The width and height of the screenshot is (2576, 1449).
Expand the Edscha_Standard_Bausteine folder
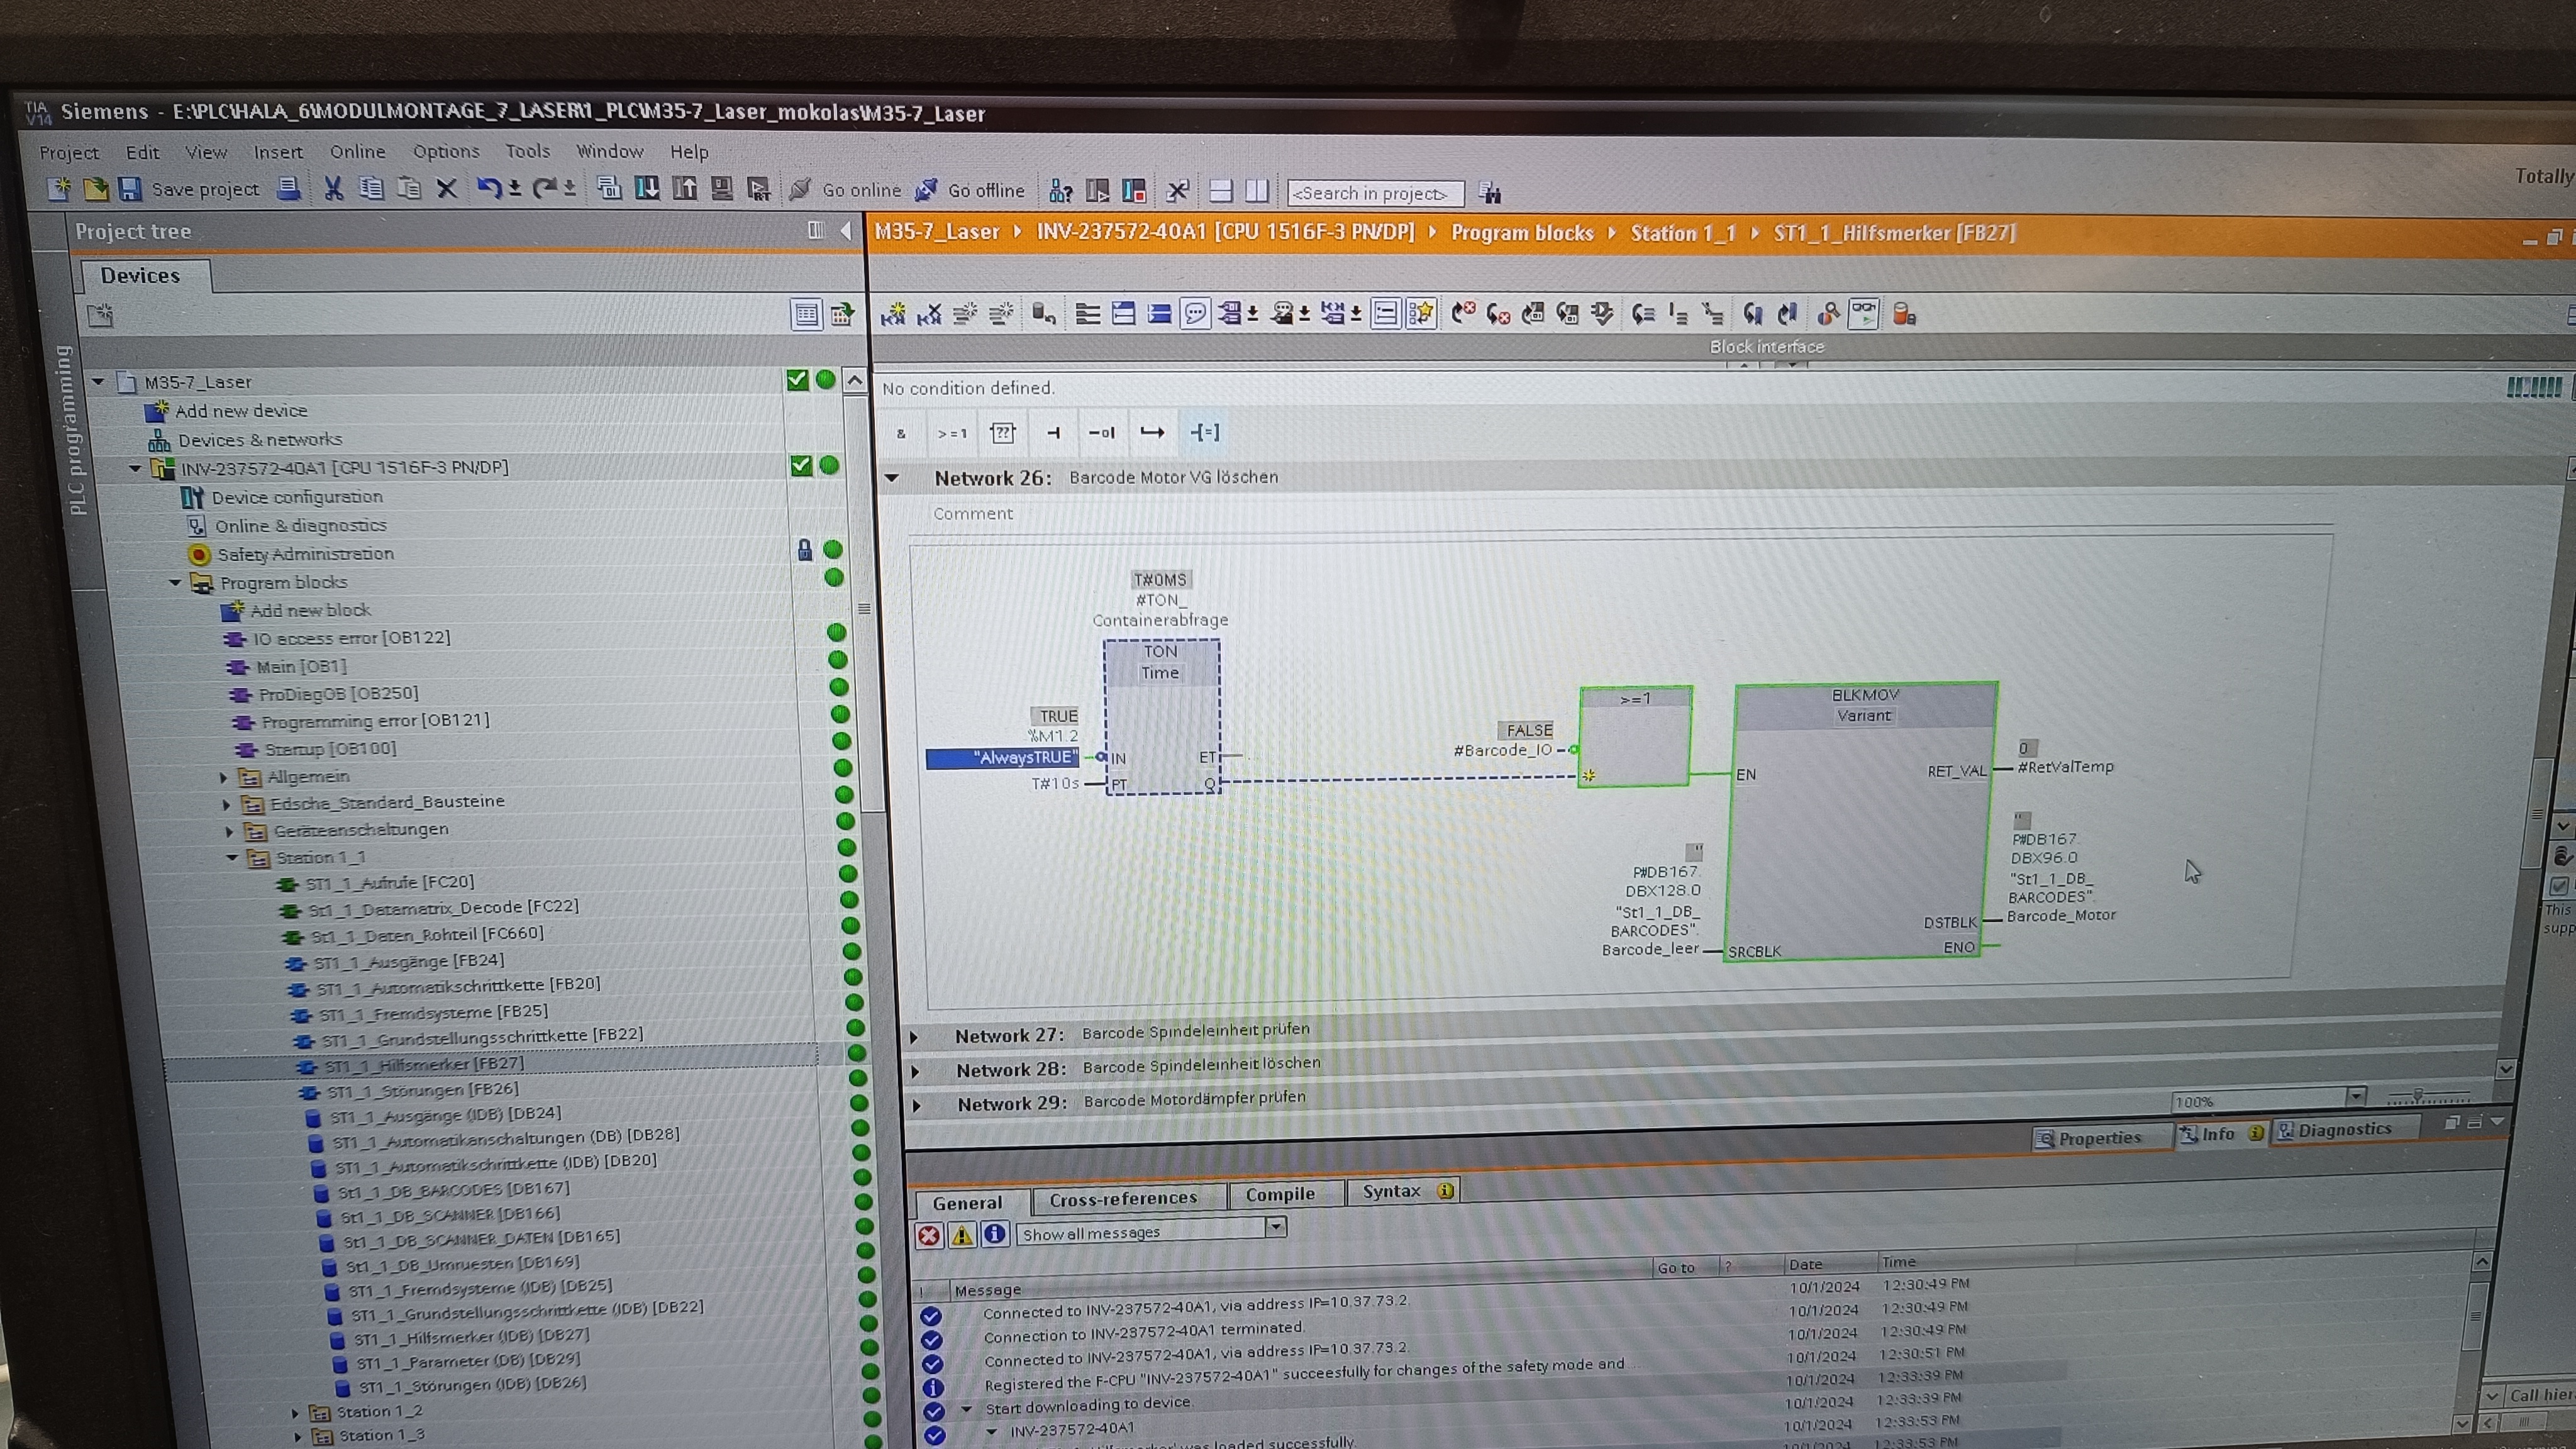tap(227, 803)
